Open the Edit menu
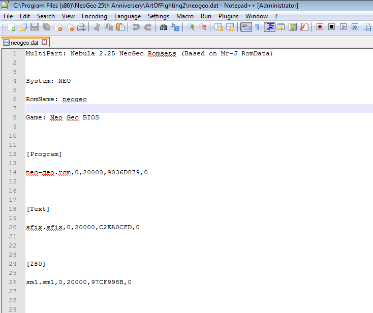The height and width of the screenshot is (313, 373). point(25,16)
